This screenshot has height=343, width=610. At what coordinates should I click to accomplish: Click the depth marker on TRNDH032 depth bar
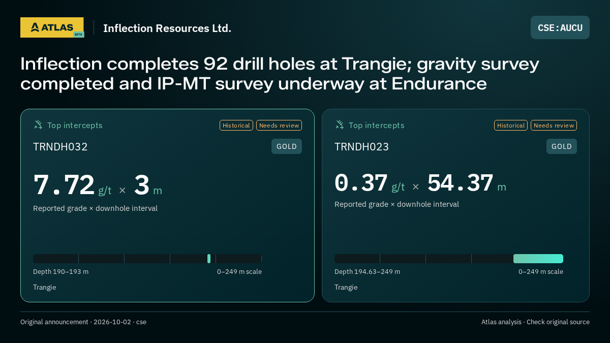(209, 259)
